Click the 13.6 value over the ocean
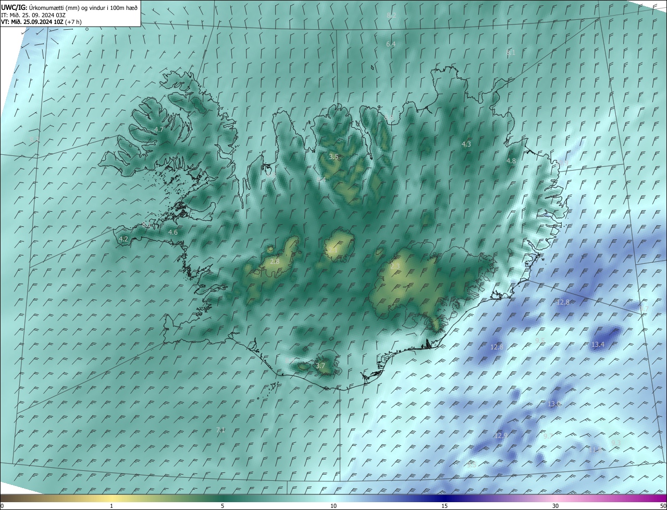This screenshot has width=667, height=510. pyautogui.click(x=554, y=404)
